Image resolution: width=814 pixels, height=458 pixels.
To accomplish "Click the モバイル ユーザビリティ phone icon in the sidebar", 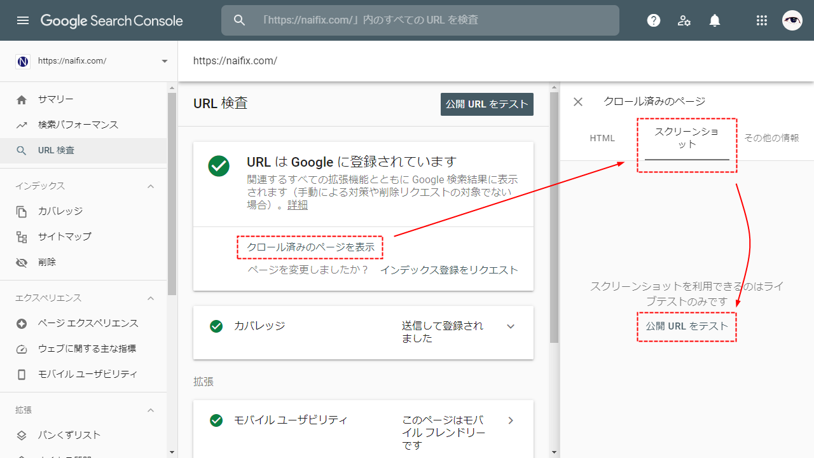I will pos(22,374).
